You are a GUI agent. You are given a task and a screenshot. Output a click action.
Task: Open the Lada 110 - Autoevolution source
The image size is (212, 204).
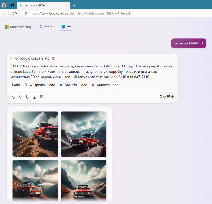click(99, 85)
